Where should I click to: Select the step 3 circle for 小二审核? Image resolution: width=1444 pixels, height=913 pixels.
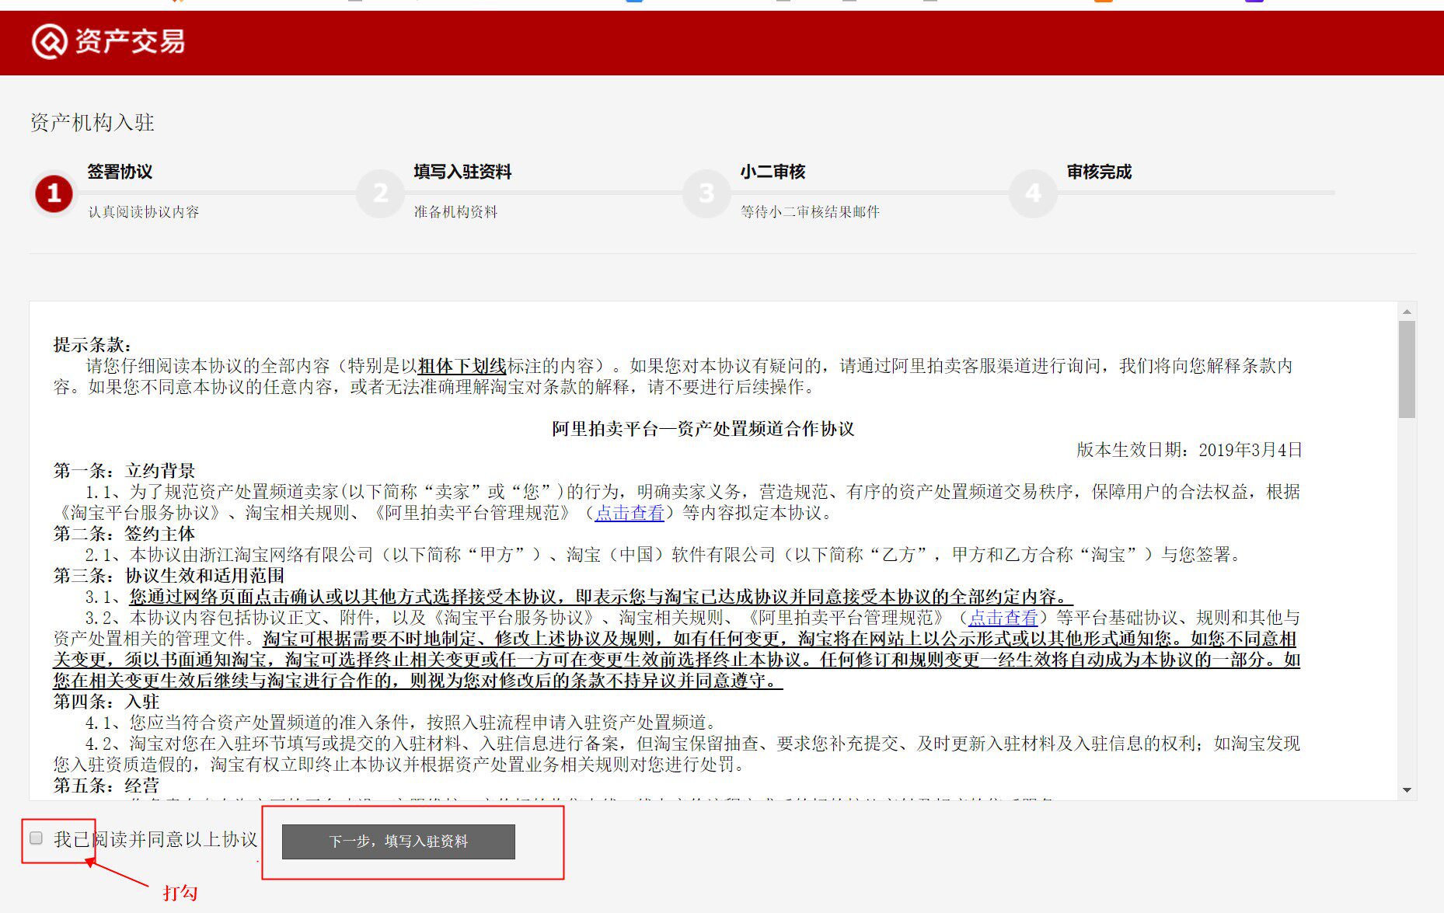click(x=706, y=193)
